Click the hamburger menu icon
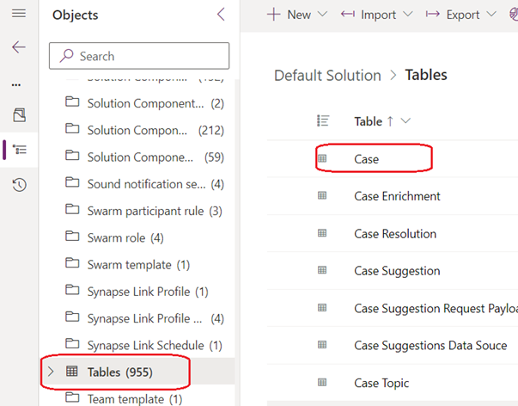 pos(19,15)
